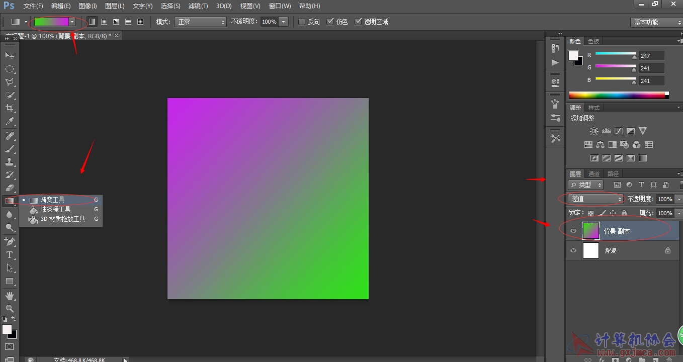
Task: Open the 模式 blend mode dropdown (正常)
Action: (200, 22)
